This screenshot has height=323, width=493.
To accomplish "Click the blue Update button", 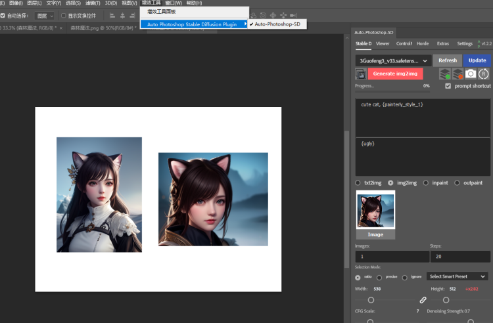I will coord(477,60).
